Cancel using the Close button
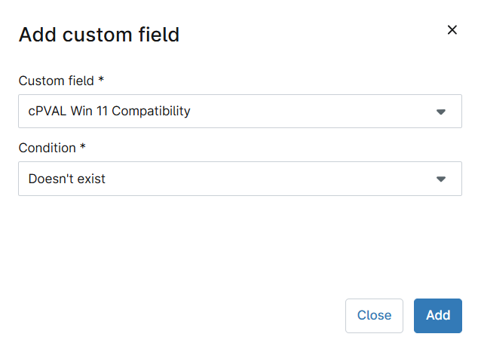Screen dimensions: 478x343 click(x=374, y=316)
